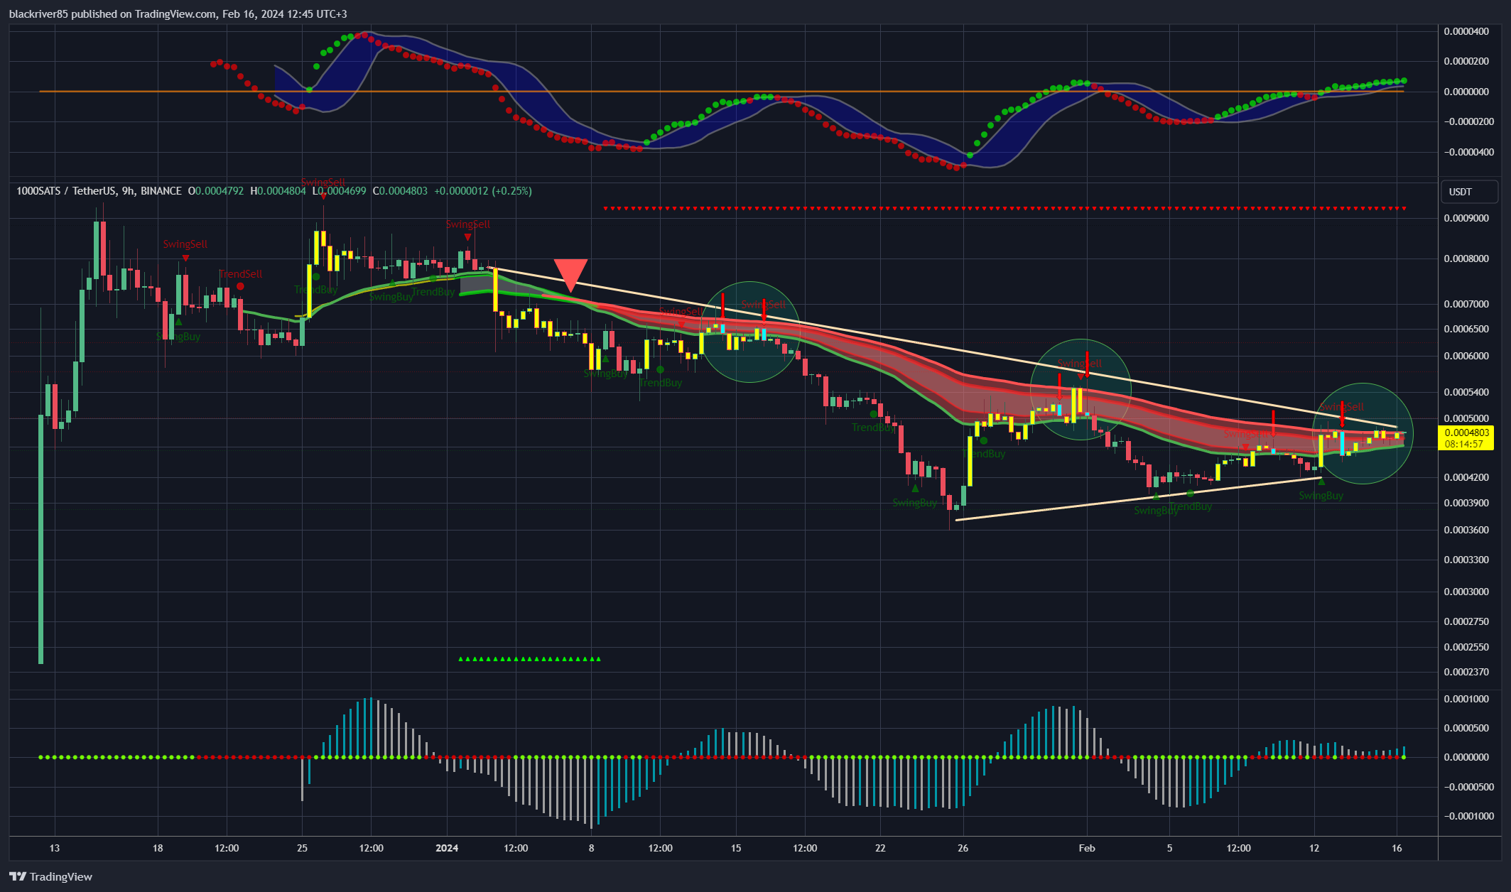Click the Feb label on time axis

pos(1087,848)
